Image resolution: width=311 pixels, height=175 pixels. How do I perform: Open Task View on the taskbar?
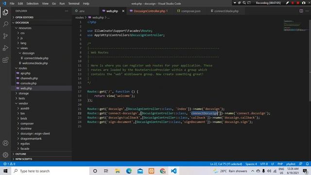106,171
